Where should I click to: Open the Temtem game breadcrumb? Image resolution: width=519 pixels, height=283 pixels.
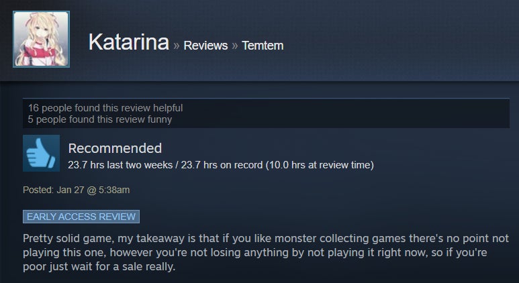263,46
